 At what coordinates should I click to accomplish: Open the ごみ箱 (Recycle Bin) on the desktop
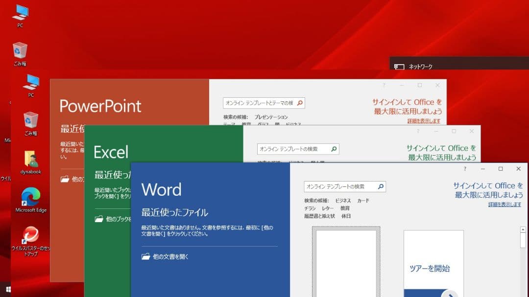pyautogui.click(x=20, y=51)
